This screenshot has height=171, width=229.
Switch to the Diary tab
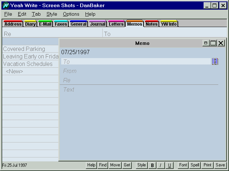30,24
